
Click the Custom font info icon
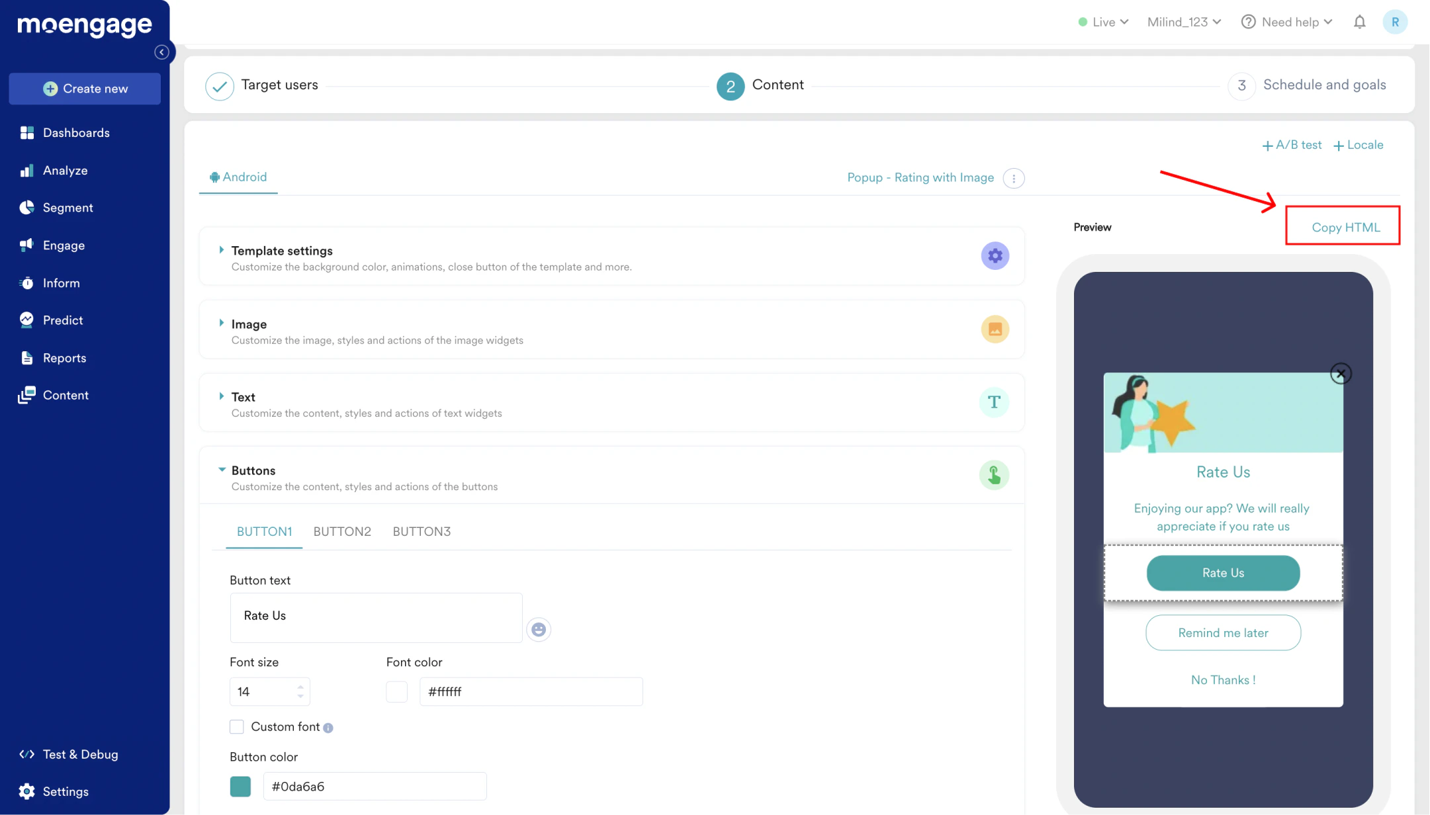coord(328,728)
